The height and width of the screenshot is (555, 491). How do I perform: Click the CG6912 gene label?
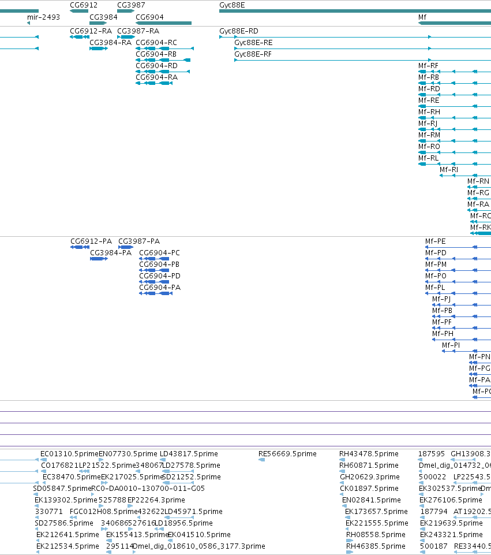click(84, 5)
